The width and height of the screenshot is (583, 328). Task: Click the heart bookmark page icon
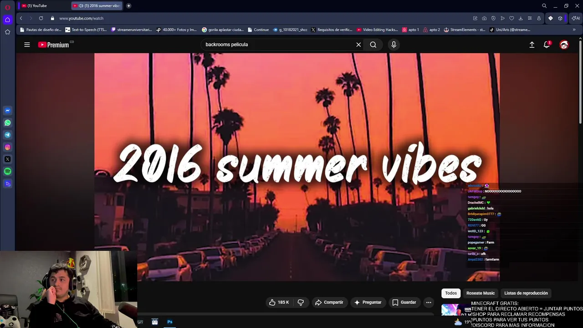pos(511,18)
